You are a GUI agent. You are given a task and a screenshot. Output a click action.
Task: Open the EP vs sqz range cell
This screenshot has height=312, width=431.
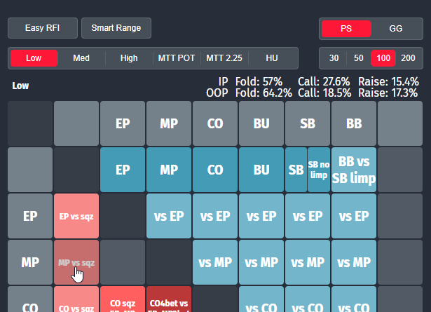(76, 216)
